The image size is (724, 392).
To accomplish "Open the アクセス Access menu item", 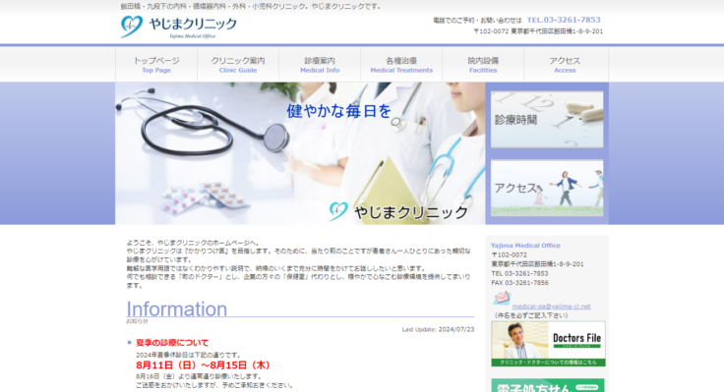I will coord(565,65).
